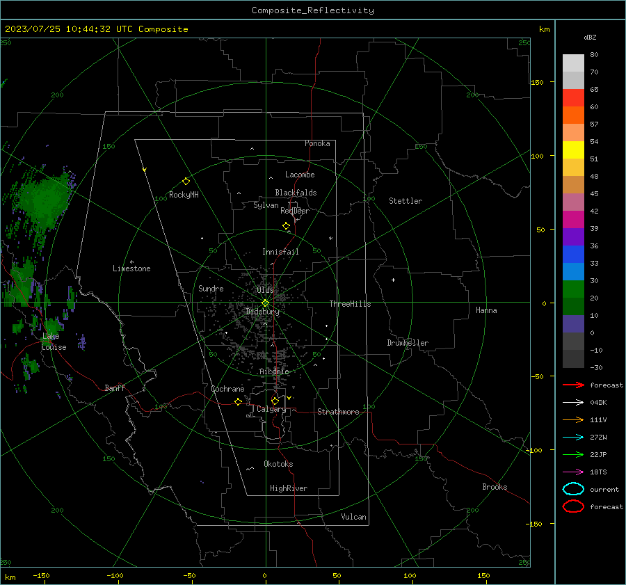This screenshot has width=626, height=585.
Task: Select the white 04DK arrow legend entry
Action: coord(573,402)
